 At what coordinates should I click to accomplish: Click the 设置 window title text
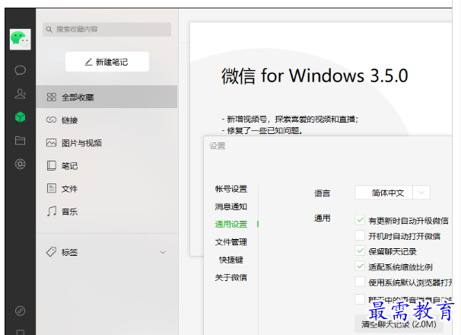click(x=218, y=146)
